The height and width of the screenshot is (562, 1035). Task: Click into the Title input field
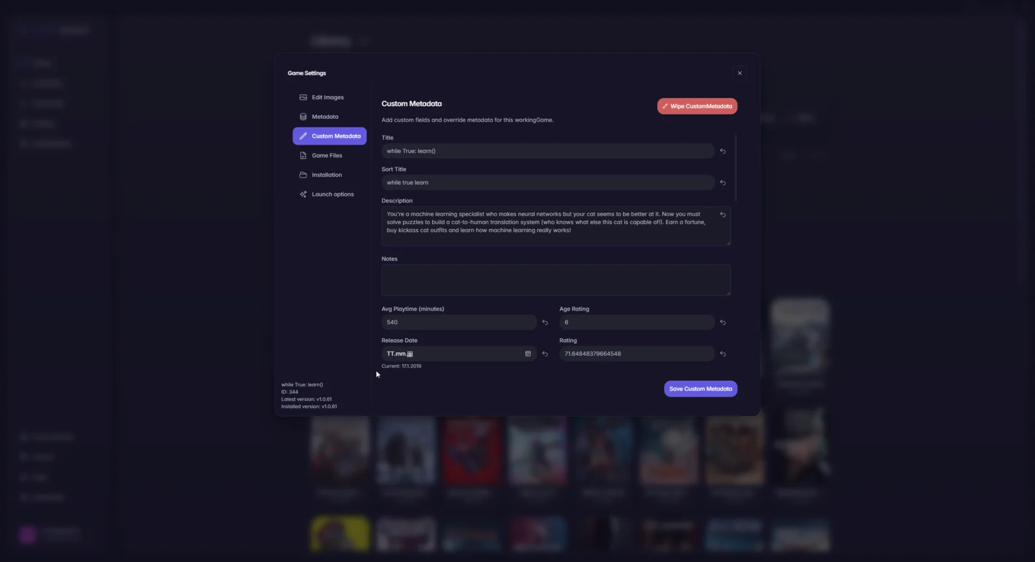coord(548,151)
